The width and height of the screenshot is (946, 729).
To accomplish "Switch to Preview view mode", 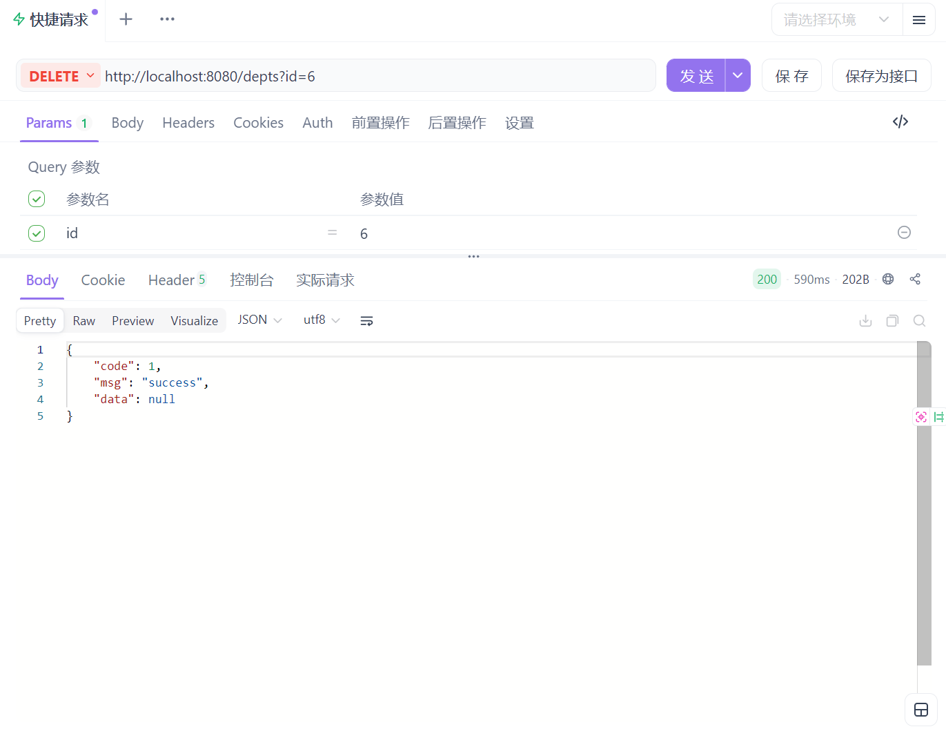I will (133, 320).
